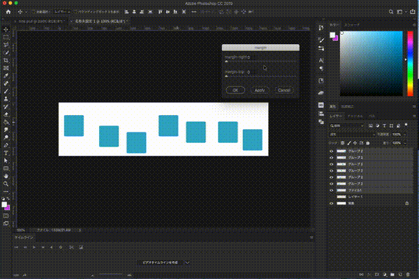Click OK in the margin dialog

click(235, 90)
